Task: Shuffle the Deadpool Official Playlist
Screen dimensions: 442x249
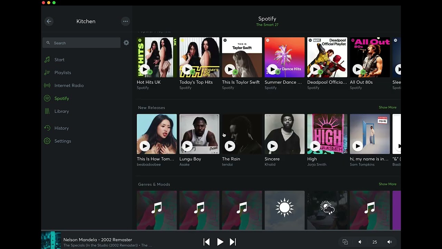Action: pyautogui.click(x=320, y=72)
